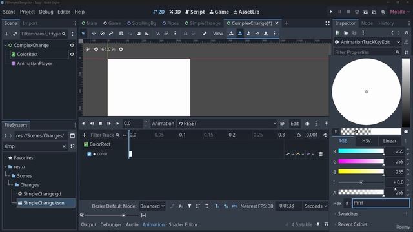This screenshot has width=413, height=232.
Task: Open the AnimationTrackKeyEdit object dropdown
Action: point(367,42)
